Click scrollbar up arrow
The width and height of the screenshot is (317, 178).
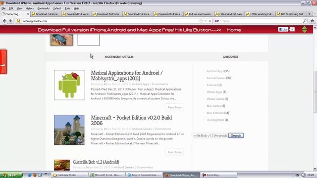315,27
